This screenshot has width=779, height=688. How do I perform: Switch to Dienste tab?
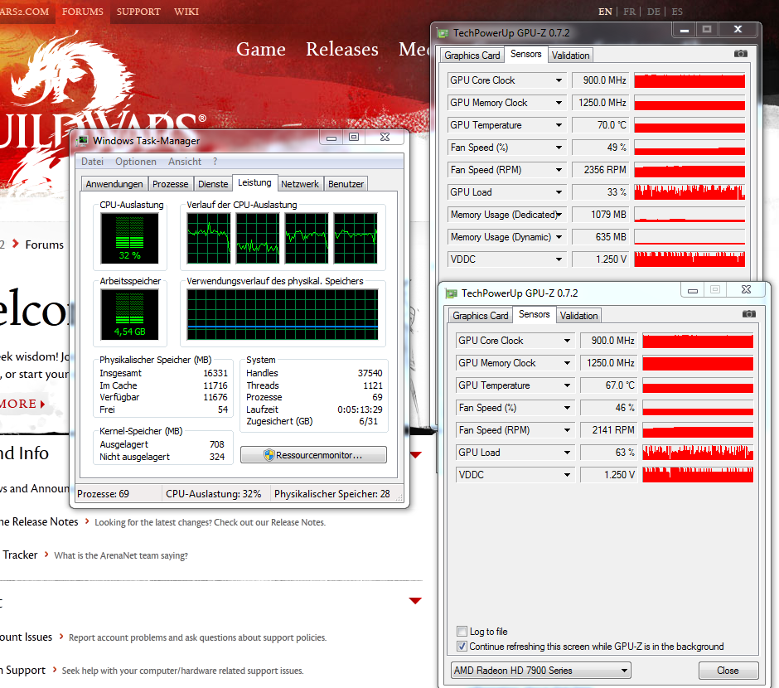pos(213,184)
